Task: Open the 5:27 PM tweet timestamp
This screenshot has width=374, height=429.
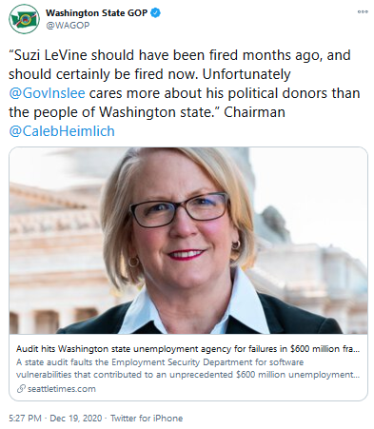Action: [x=25, y=419]
